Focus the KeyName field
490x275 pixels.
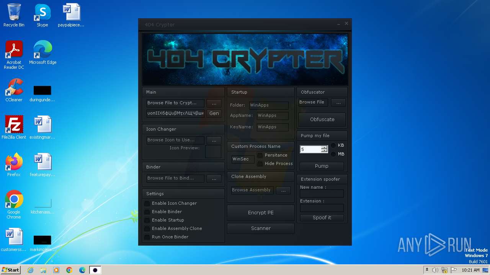click(x=273, y=127)
